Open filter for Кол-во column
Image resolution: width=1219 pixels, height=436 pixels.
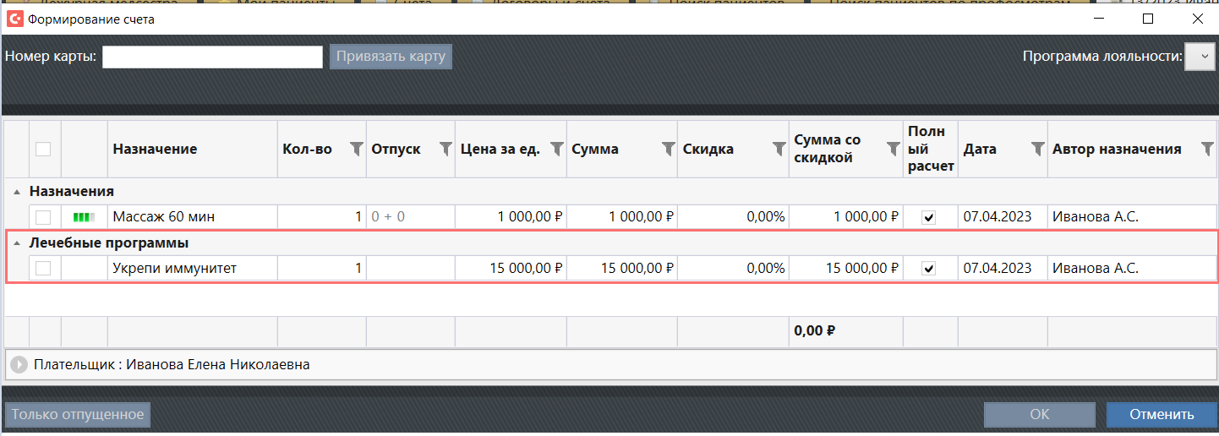(x=356, y=149)
